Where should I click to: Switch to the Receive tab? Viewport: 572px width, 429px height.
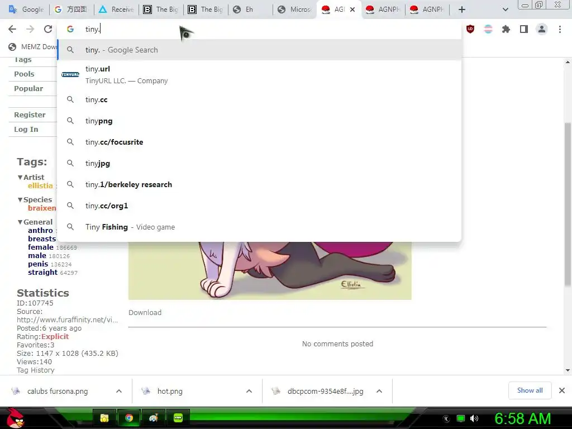[x=116, y=9]
